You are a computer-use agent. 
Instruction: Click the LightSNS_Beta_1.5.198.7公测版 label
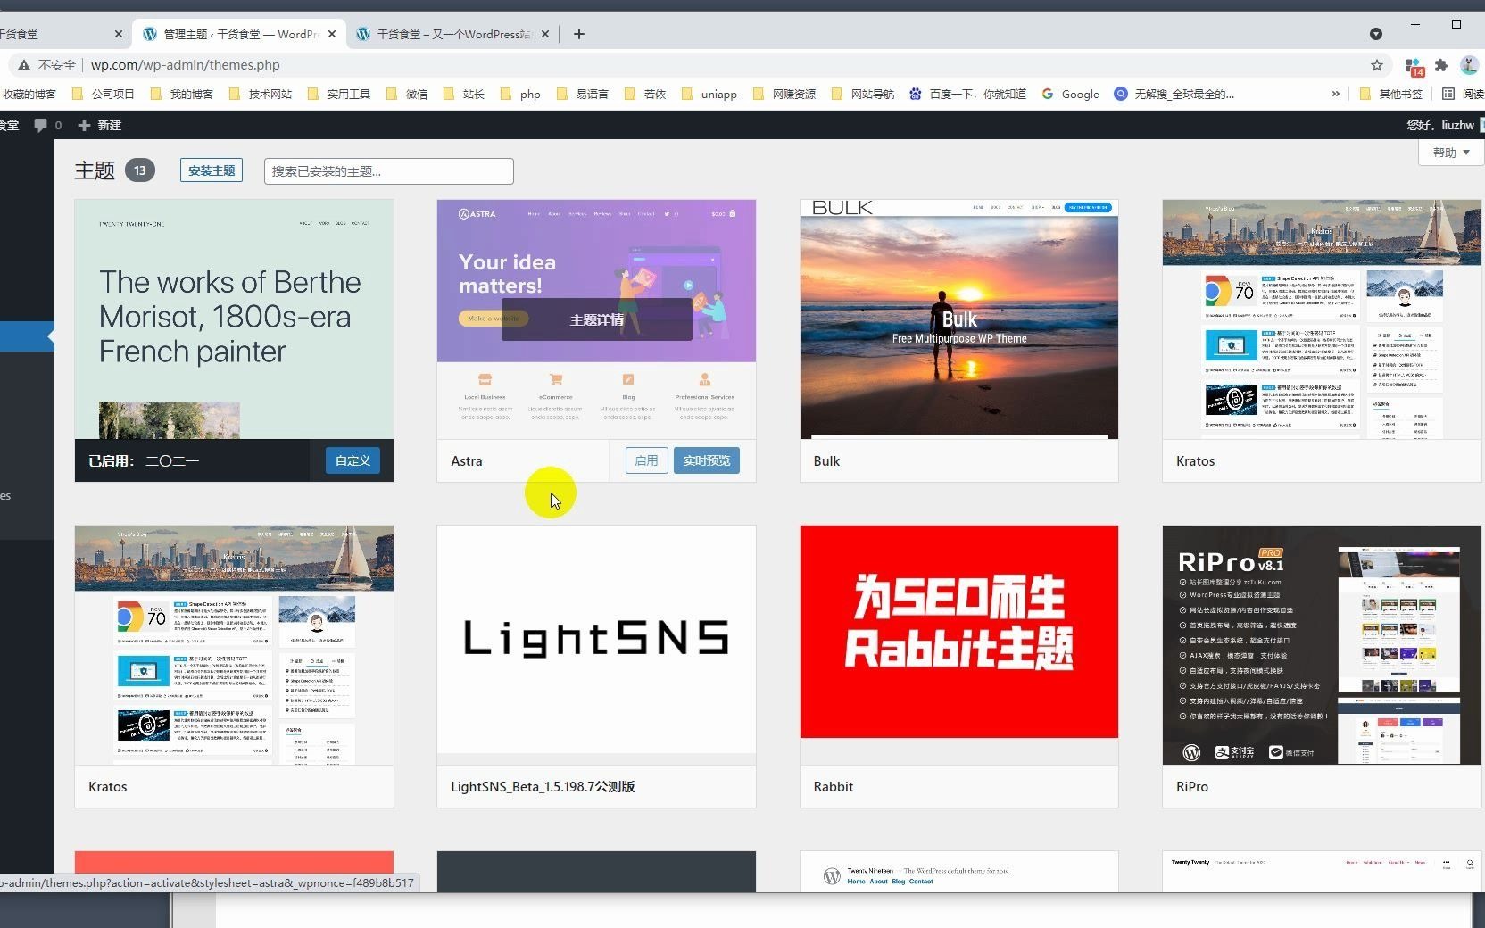pyautogui.click(x=543, y=787)
